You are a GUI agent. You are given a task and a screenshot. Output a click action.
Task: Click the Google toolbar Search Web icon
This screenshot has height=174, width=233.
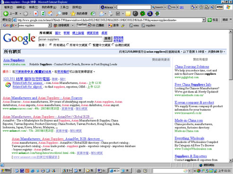55,25
